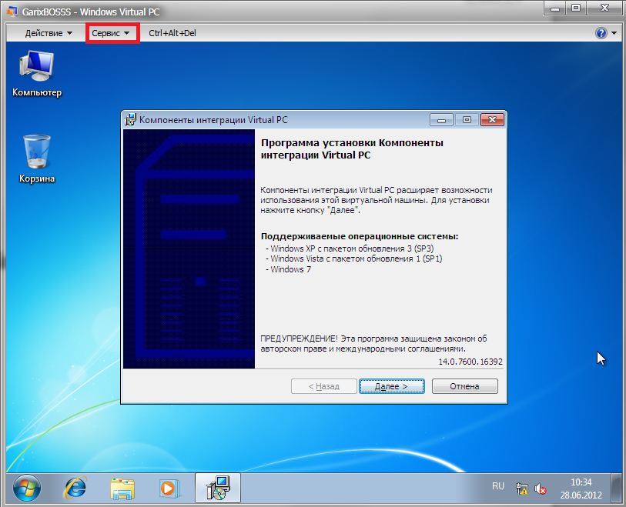Image resolution: width=626 pixels, height=507 pixels.
Task: Close the Компоненты интеграции Virtual PC dialog
Action: tap(492, 120)
